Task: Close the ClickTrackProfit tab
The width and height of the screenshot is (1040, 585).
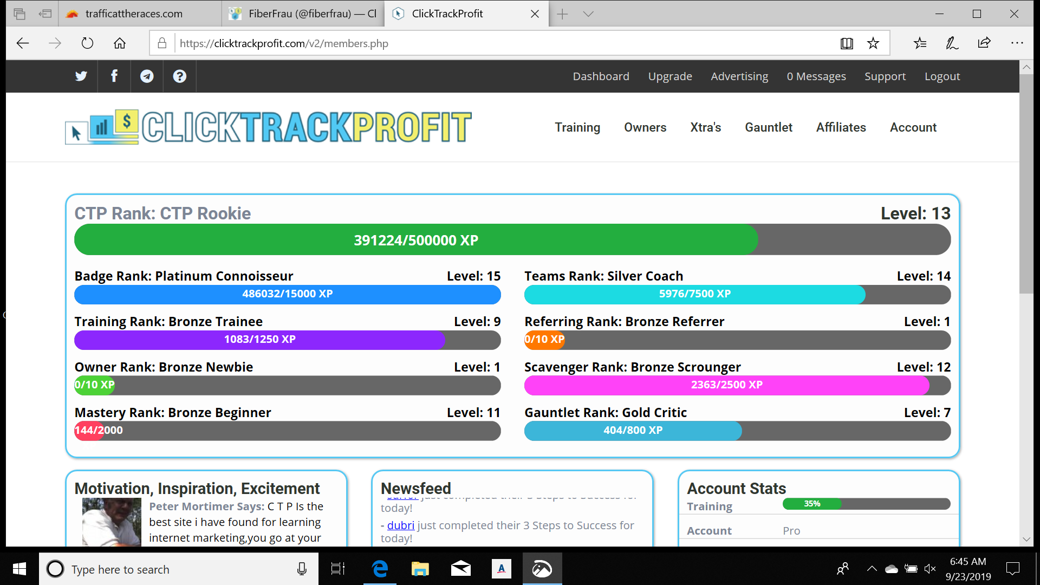Action: coord(535,14)
